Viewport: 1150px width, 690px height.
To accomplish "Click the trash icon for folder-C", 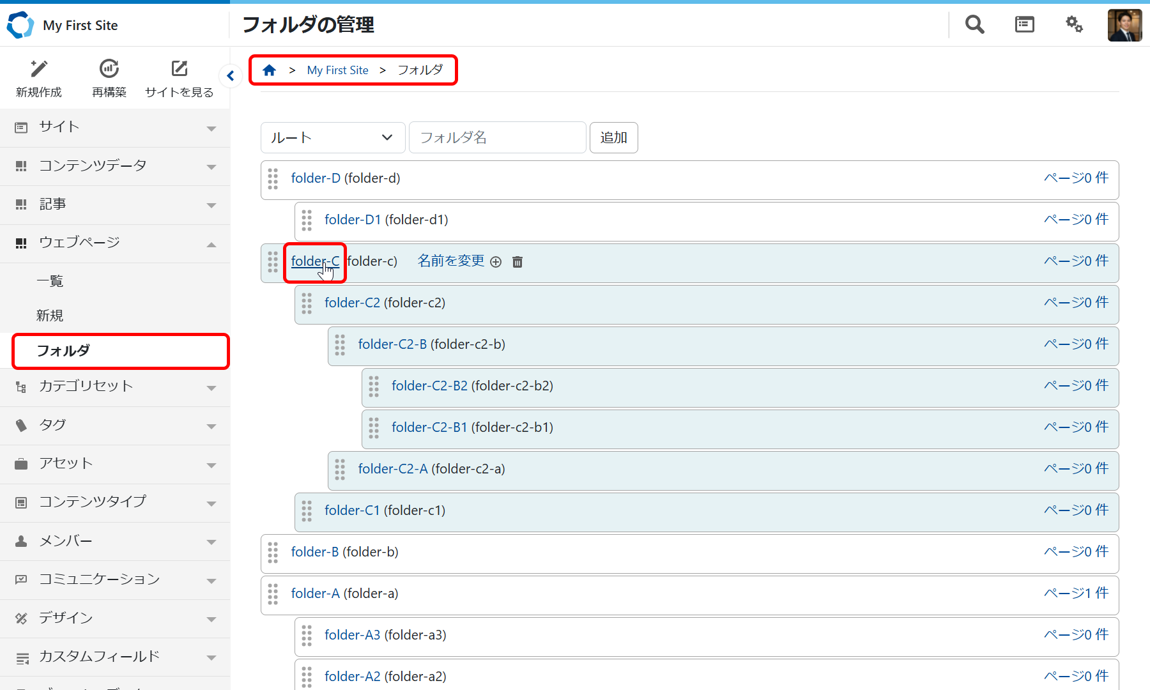I will (517, 262).
